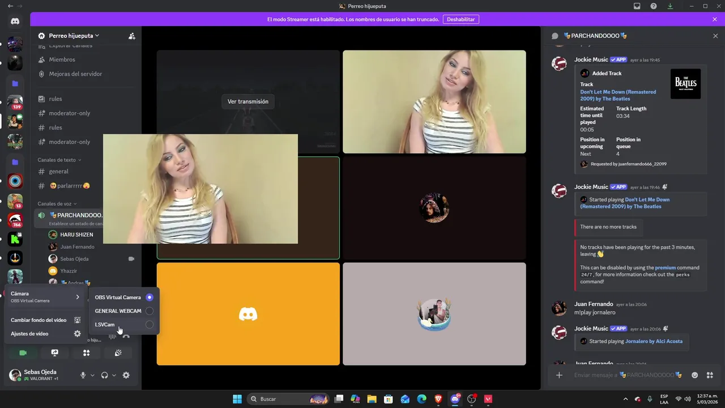Viewport: 725px width, 408px height.
Task: Open the Don't Let Me Down Started playing link
Action: pyautogui.click(x=625, y=203)
